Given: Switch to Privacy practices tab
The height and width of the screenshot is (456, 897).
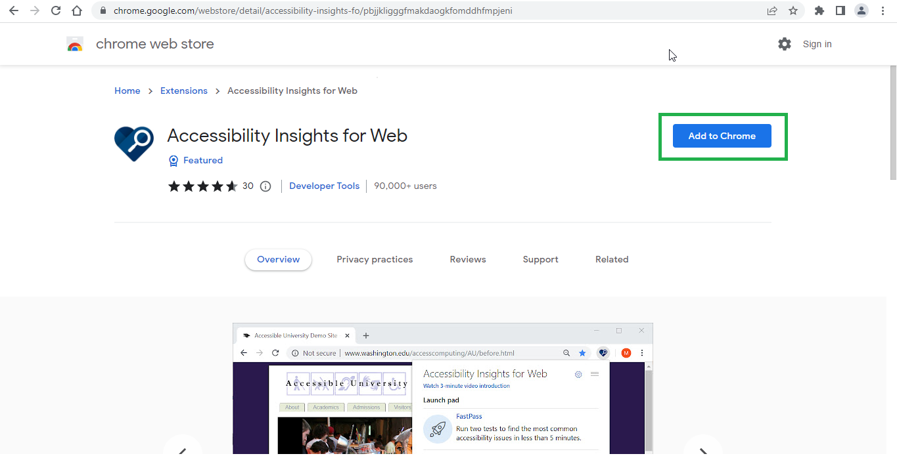Looking at the screenshot, I should click(375, 259).
